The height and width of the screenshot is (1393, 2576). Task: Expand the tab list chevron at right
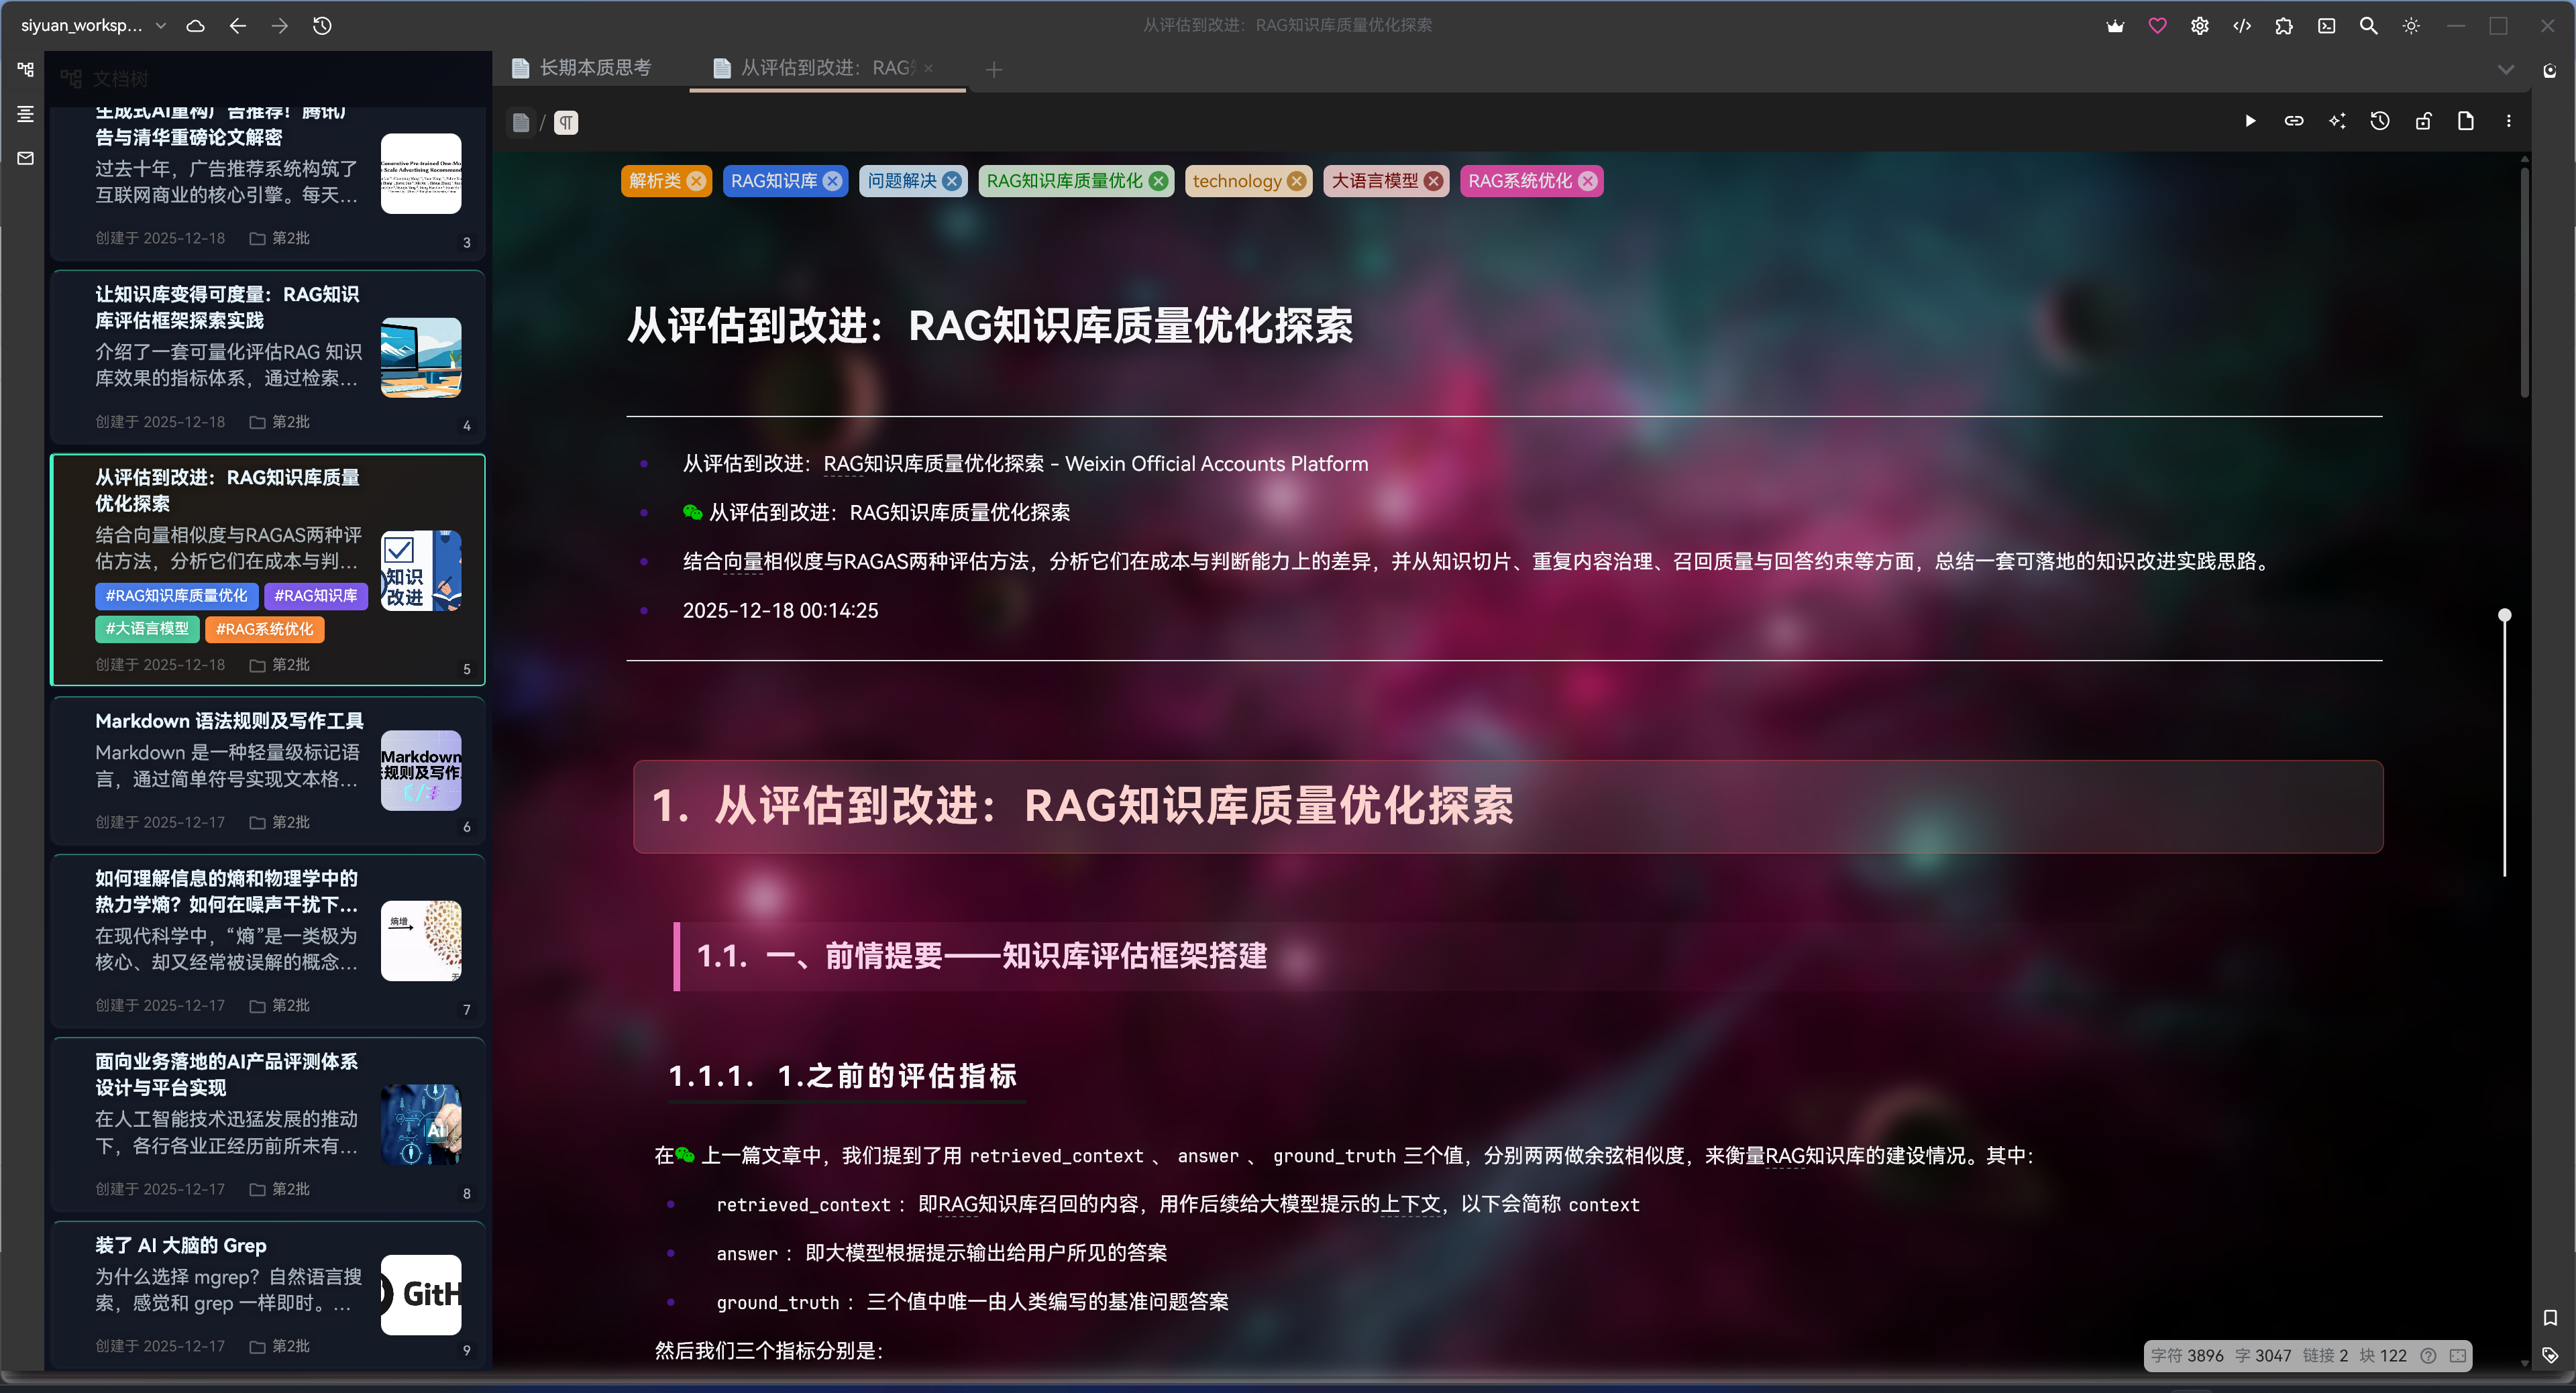coord(2505,69)
